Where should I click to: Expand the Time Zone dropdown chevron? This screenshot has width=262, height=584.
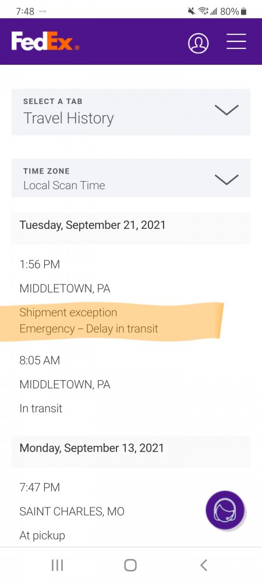[226, 179]
